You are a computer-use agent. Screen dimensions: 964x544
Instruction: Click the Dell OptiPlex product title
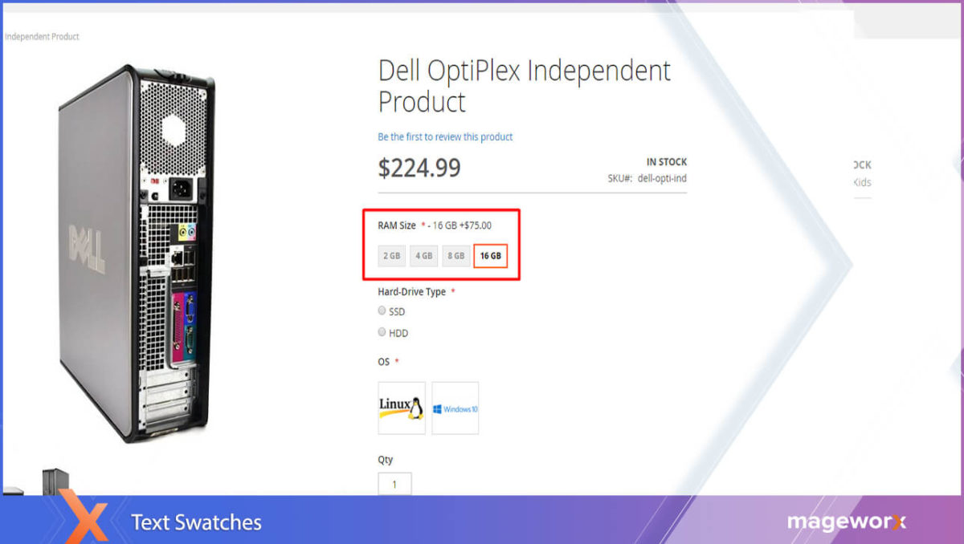524,86
